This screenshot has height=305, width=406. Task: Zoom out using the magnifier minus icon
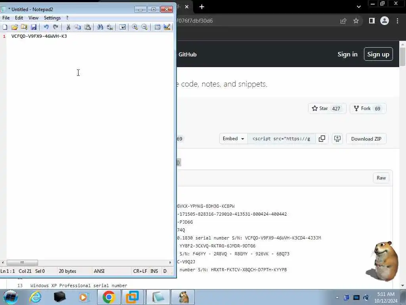(144, 27)
